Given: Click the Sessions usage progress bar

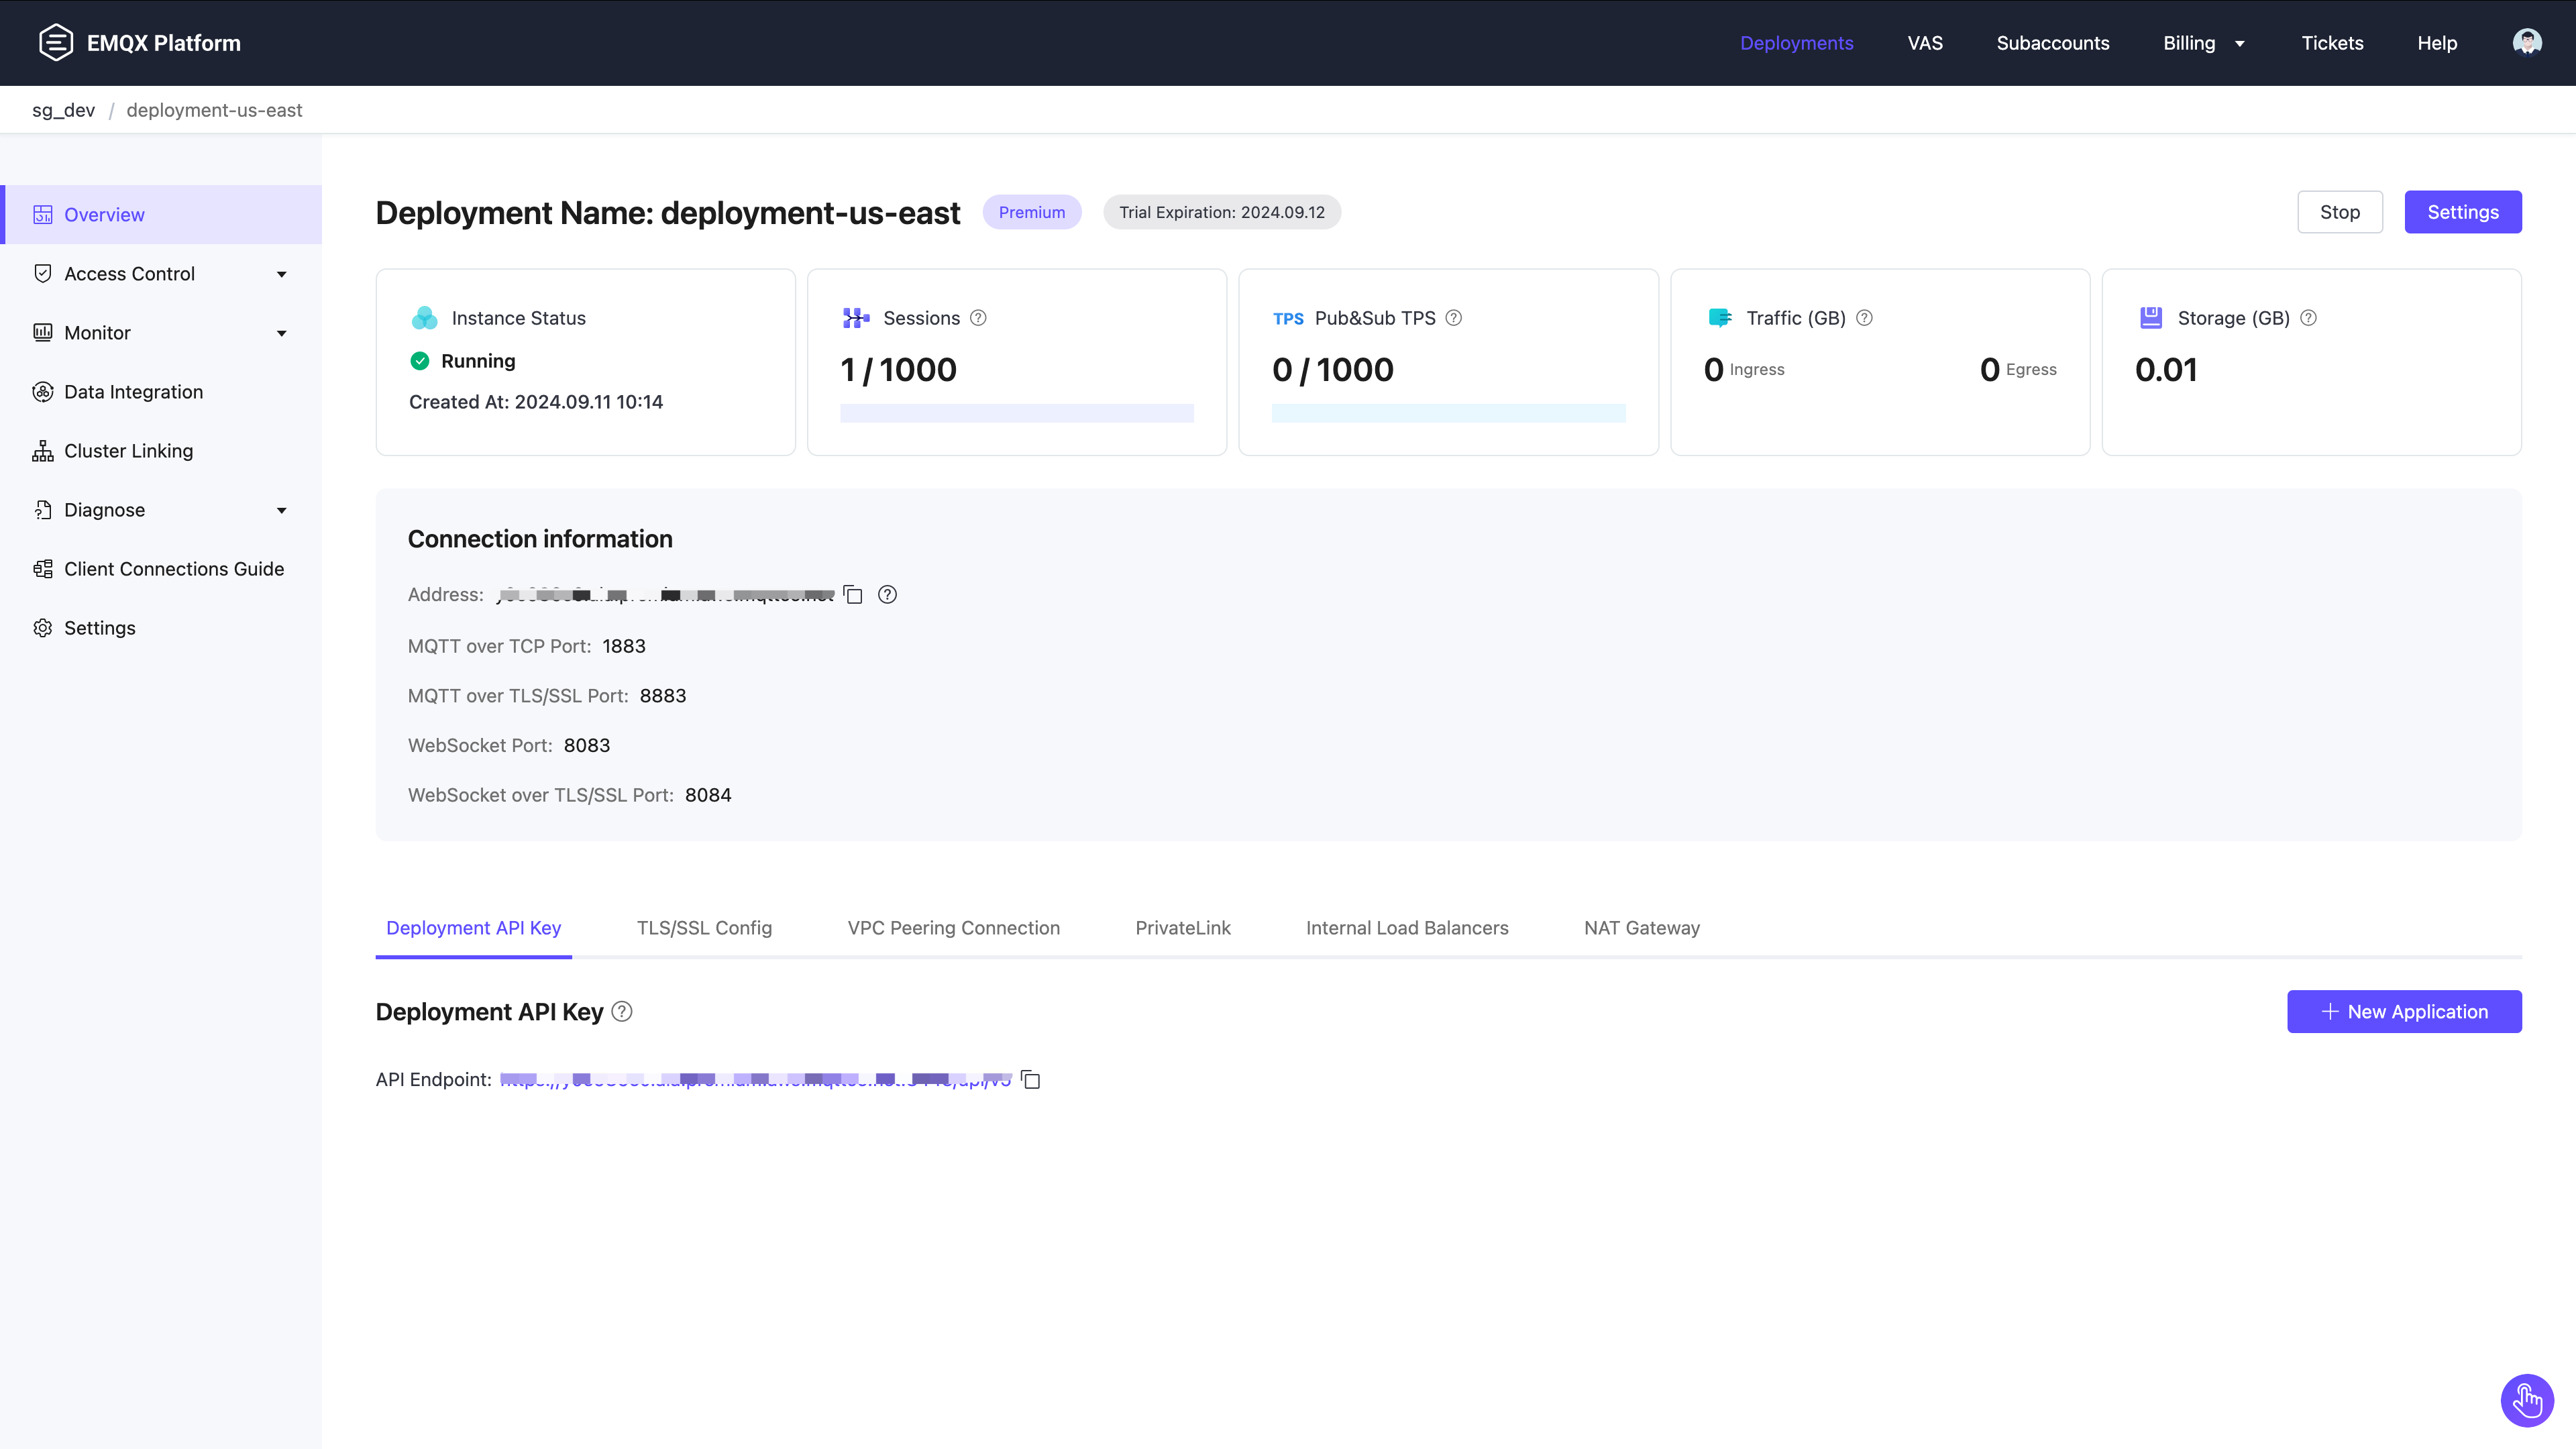Looking at the screenshot, I should (x=1017, y=413).
